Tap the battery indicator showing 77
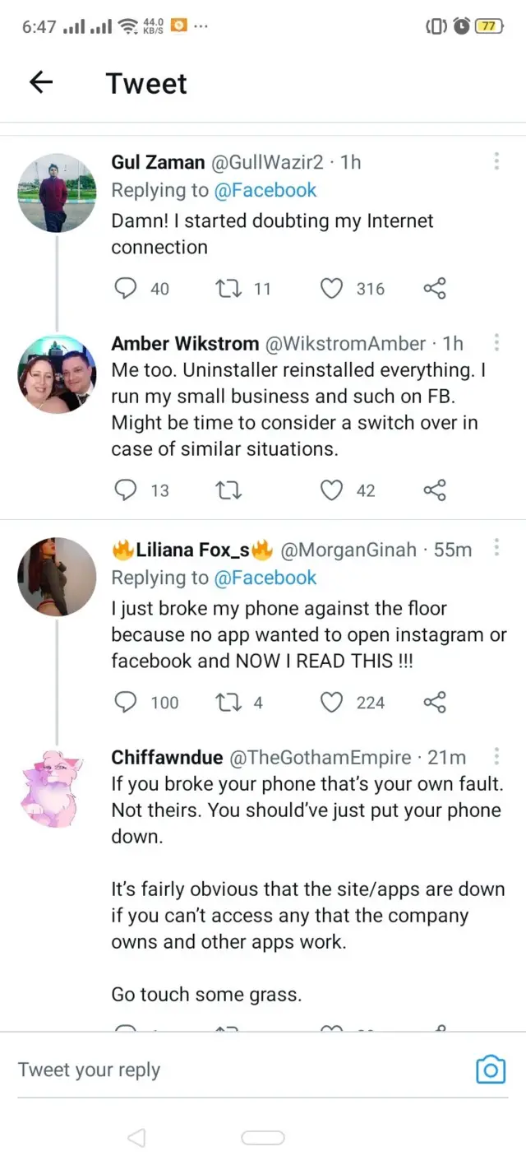Screen dimensions: 526x1170 pyautogui.click(x=491, y=26)
